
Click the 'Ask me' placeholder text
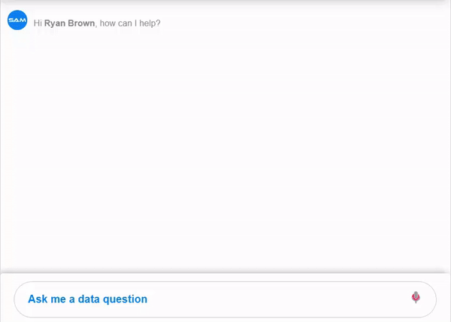pyautogui.click(x=47, y=299)
